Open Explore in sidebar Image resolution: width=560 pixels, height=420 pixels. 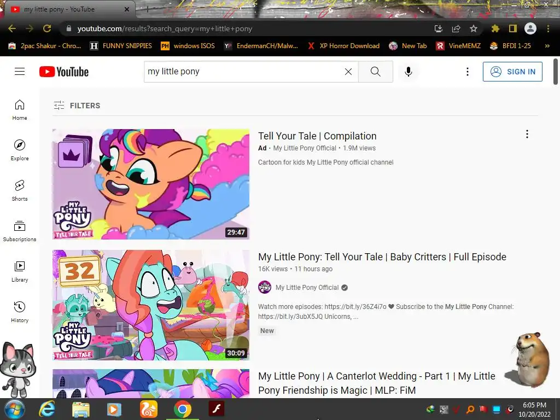(x=20, y=150)
